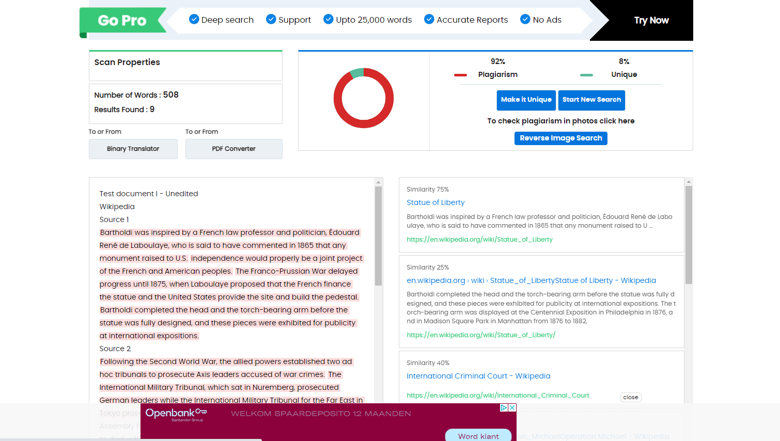Click the results panel scroll-up arrow

click(x=689, y=182)
